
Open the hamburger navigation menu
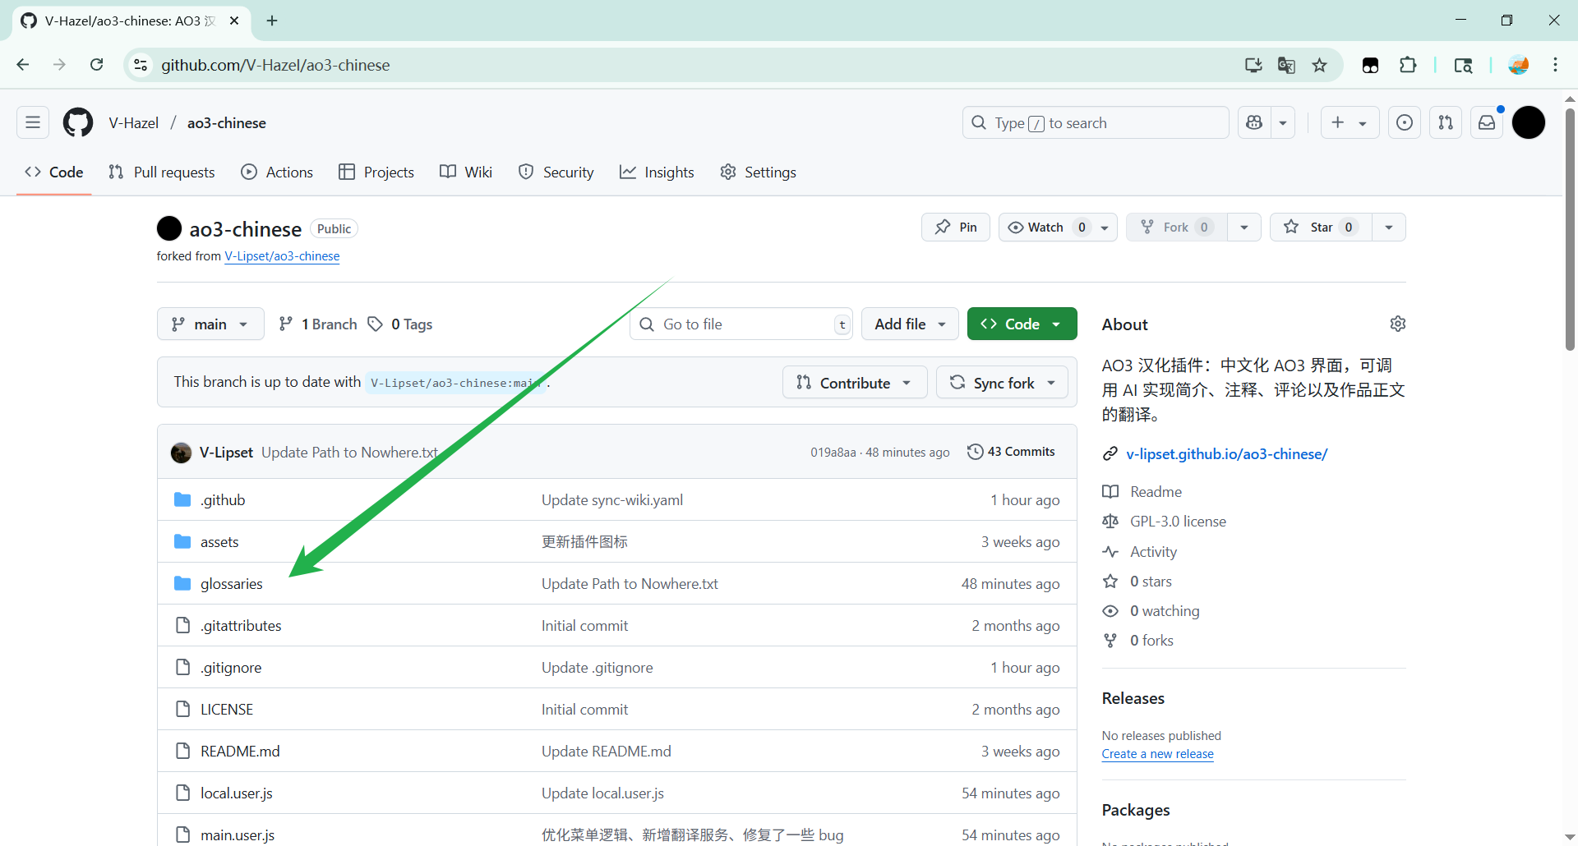coord(33,123)
